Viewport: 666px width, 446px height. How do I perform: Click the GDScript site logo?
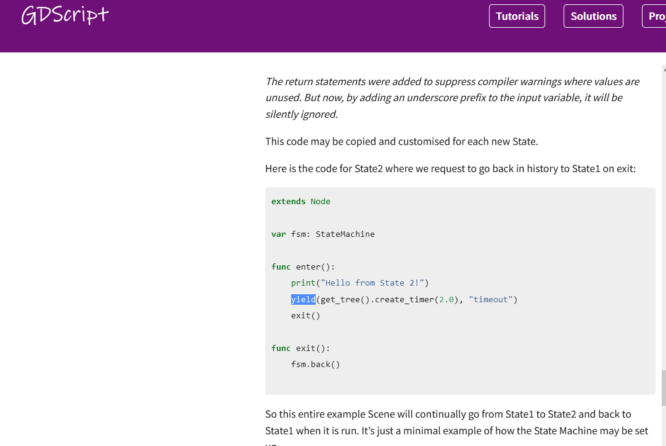point(65,15)
